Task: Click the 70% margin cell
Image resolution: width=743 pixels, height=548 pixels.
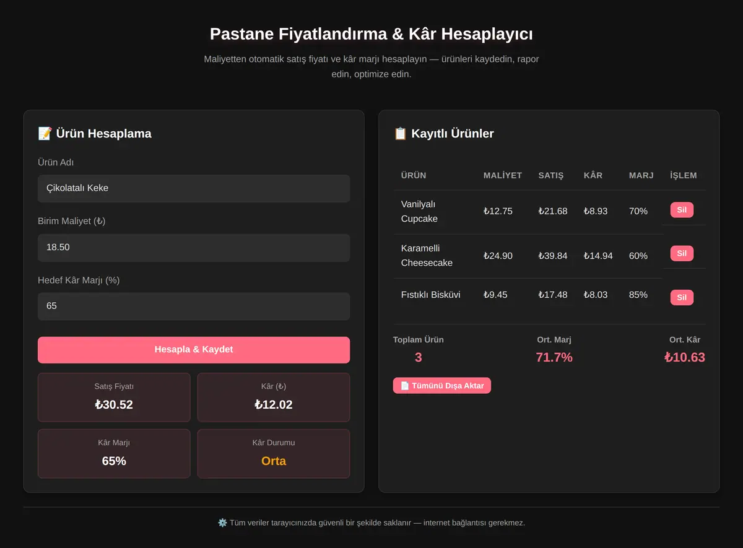Action: [638, 211]
